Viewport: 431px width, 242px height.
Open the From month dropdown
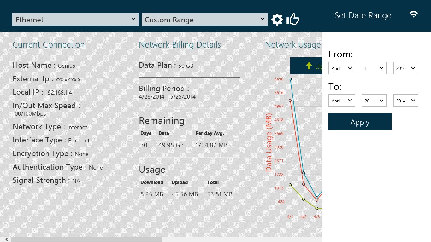[x=342, y=68]
